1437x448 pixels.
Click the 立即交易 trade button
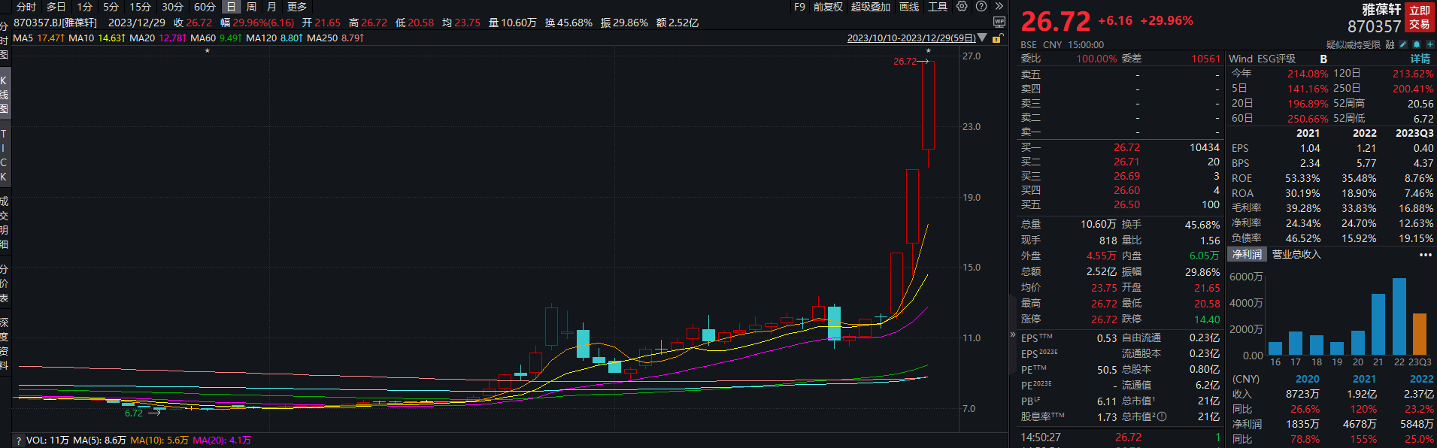pos(1420,17)
